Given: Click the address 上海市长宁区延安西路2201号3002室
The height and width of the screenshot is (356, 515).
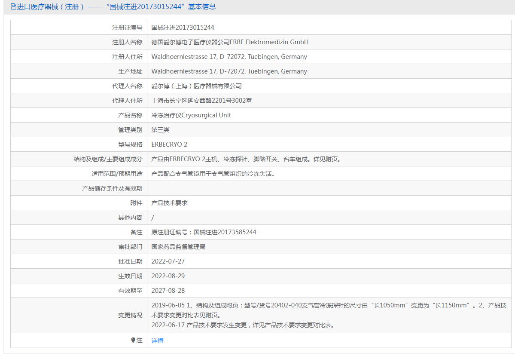Looking at the screenshot, I should pos(202,101).
